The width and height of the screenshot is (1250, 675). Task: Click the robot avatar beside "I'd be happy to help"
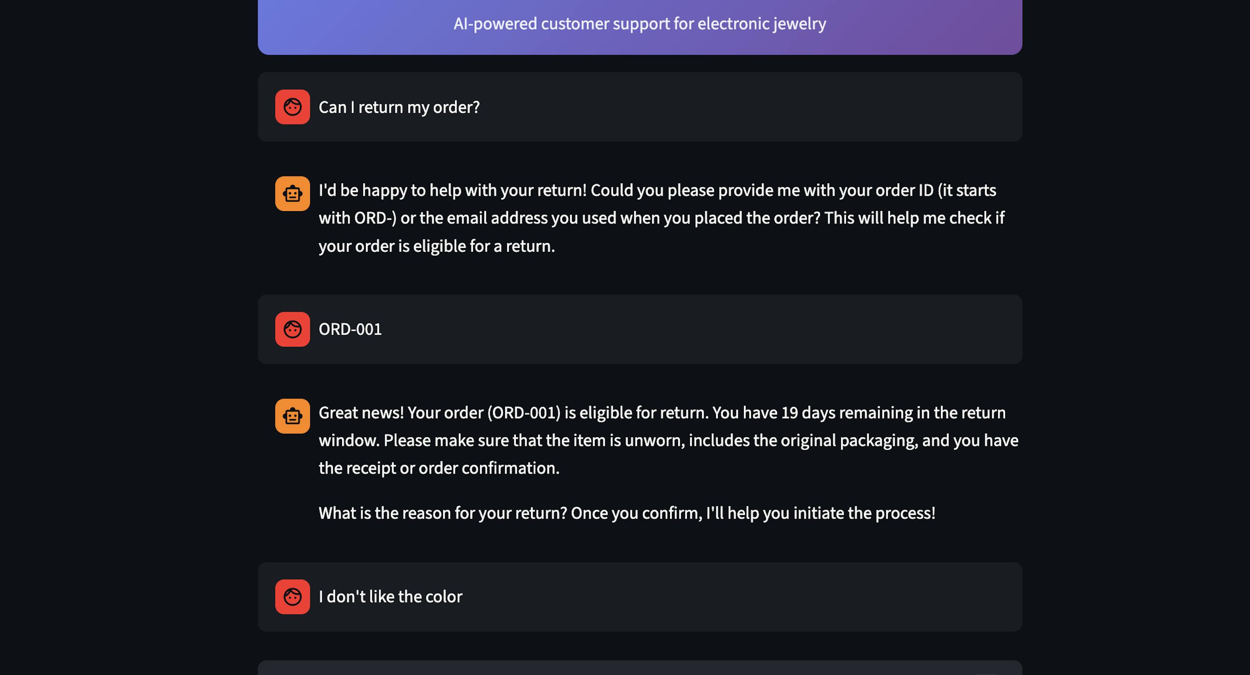pos(292,194)
